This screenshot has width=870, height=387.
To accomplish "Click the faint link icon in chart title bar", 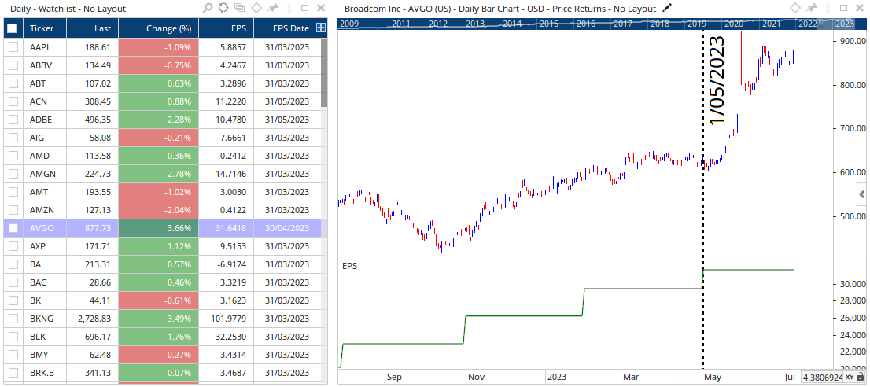I will (828, 8).
